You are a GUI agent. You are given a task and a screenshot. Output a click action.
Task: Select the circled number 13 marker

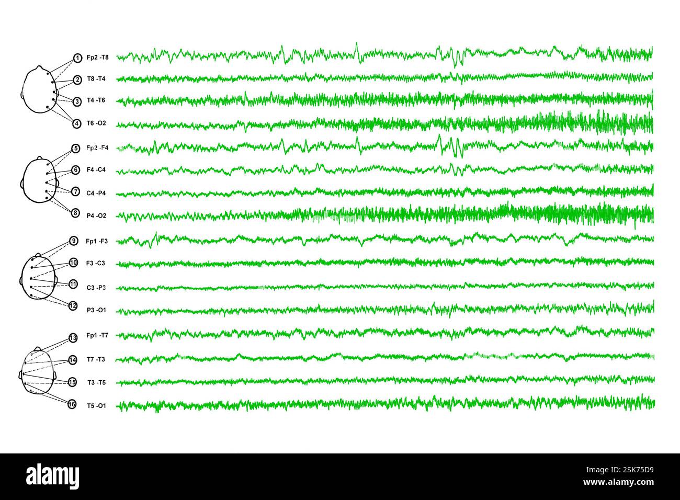coord(73,338)
